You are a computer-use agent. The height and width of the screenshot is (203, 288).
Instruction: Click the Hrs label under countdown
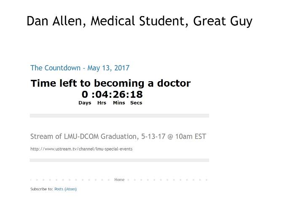[102, 103]
